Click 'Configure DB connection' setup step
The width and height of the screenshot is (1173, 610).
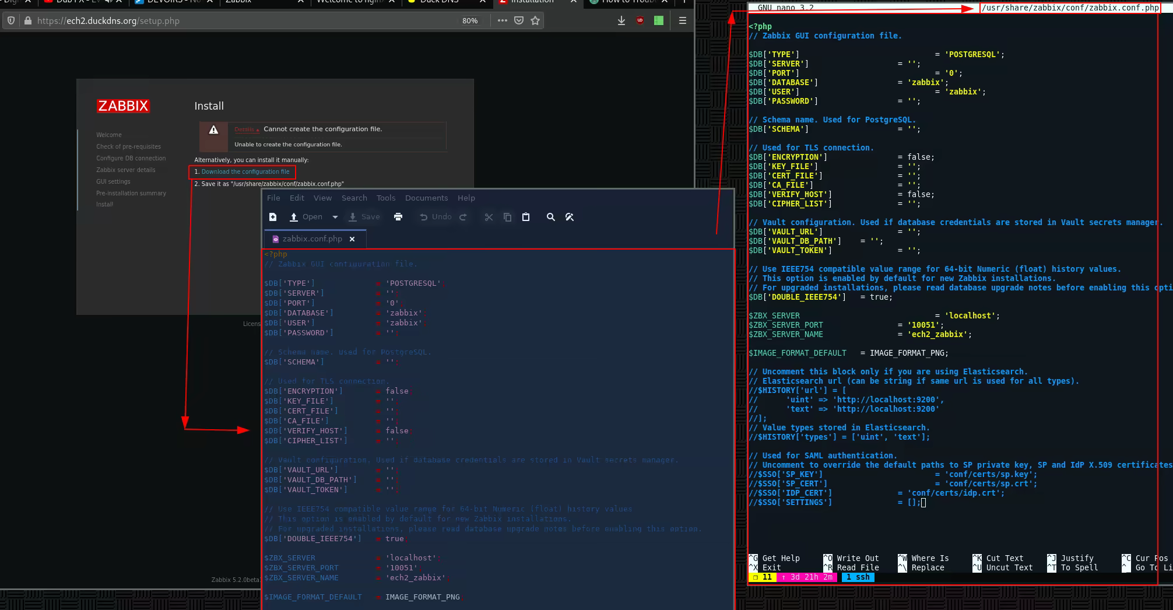pos(131,158)
